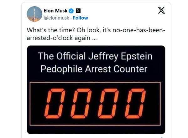Click Elon Musk's rocket profile avatar
Viewport: 188px width, 138px height.
[x=34, y=14]
